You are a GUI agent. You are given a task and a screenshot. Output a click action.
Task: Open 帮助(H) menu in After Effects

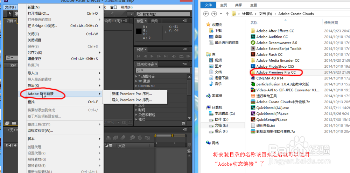[x=127, y=7]
